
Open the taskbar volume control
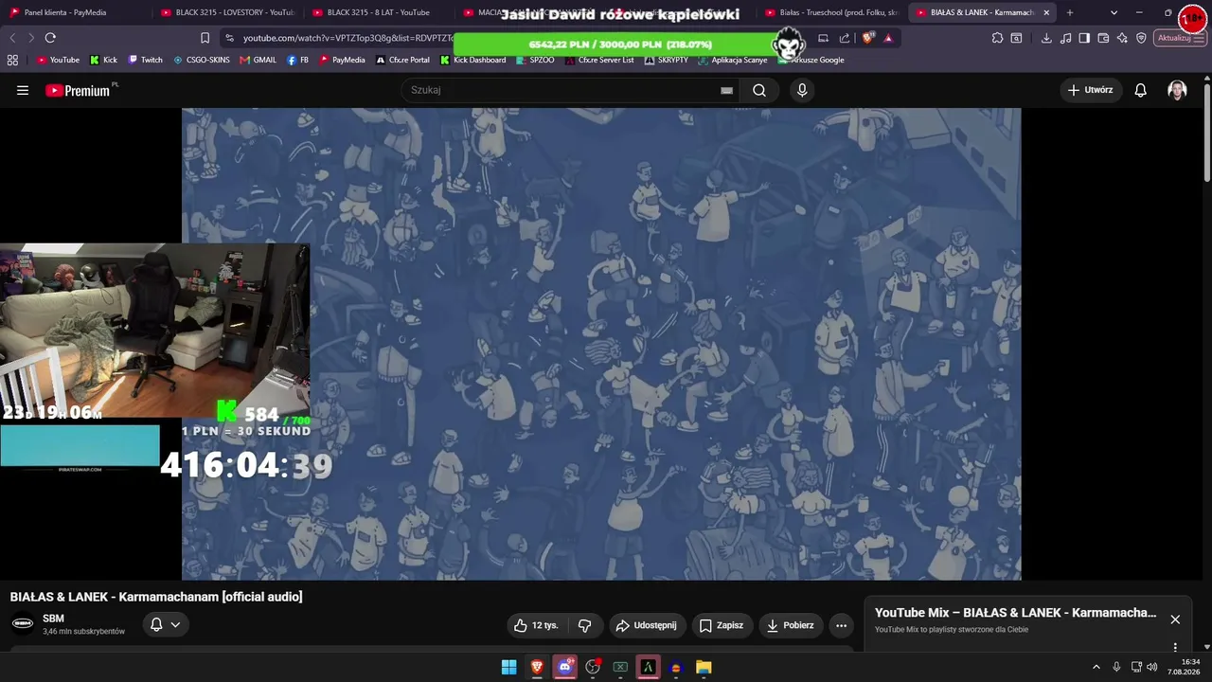tap(1152, 667)
